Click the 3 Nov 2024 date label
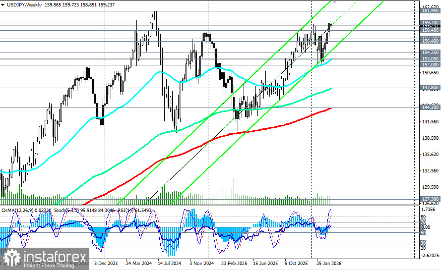Screen dimensions: 441x270 (202, 264)
